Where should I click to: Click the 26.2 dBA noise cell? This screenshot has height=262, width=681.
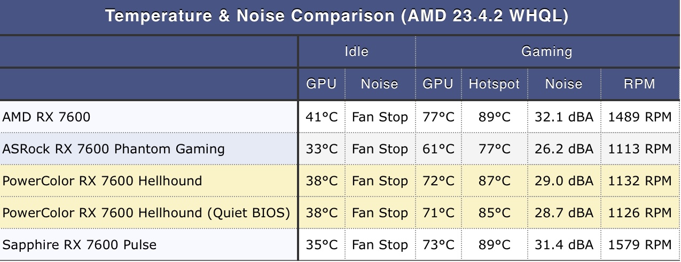pyautogui.click(x=564, y=149)
